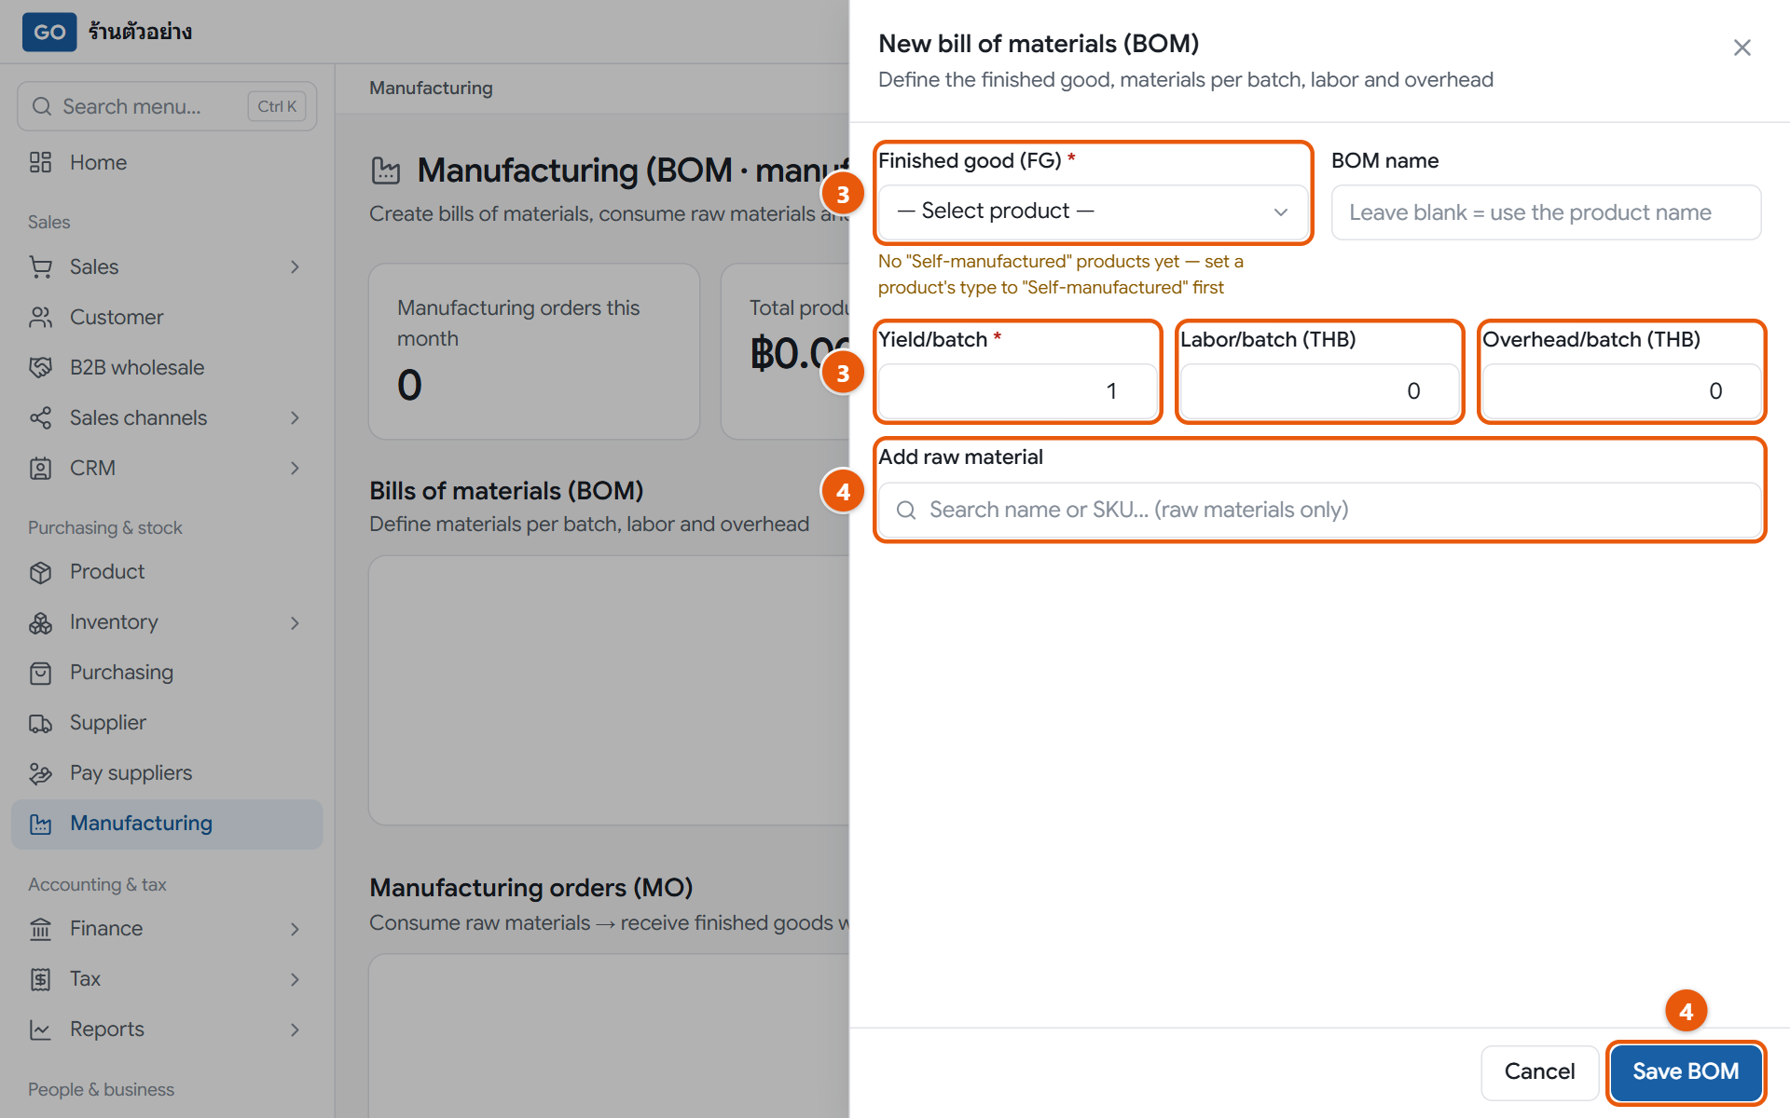This screenshot has height=1118, width=1790.
Task: Click the Save BOM button
Action: [1686, 1071]
